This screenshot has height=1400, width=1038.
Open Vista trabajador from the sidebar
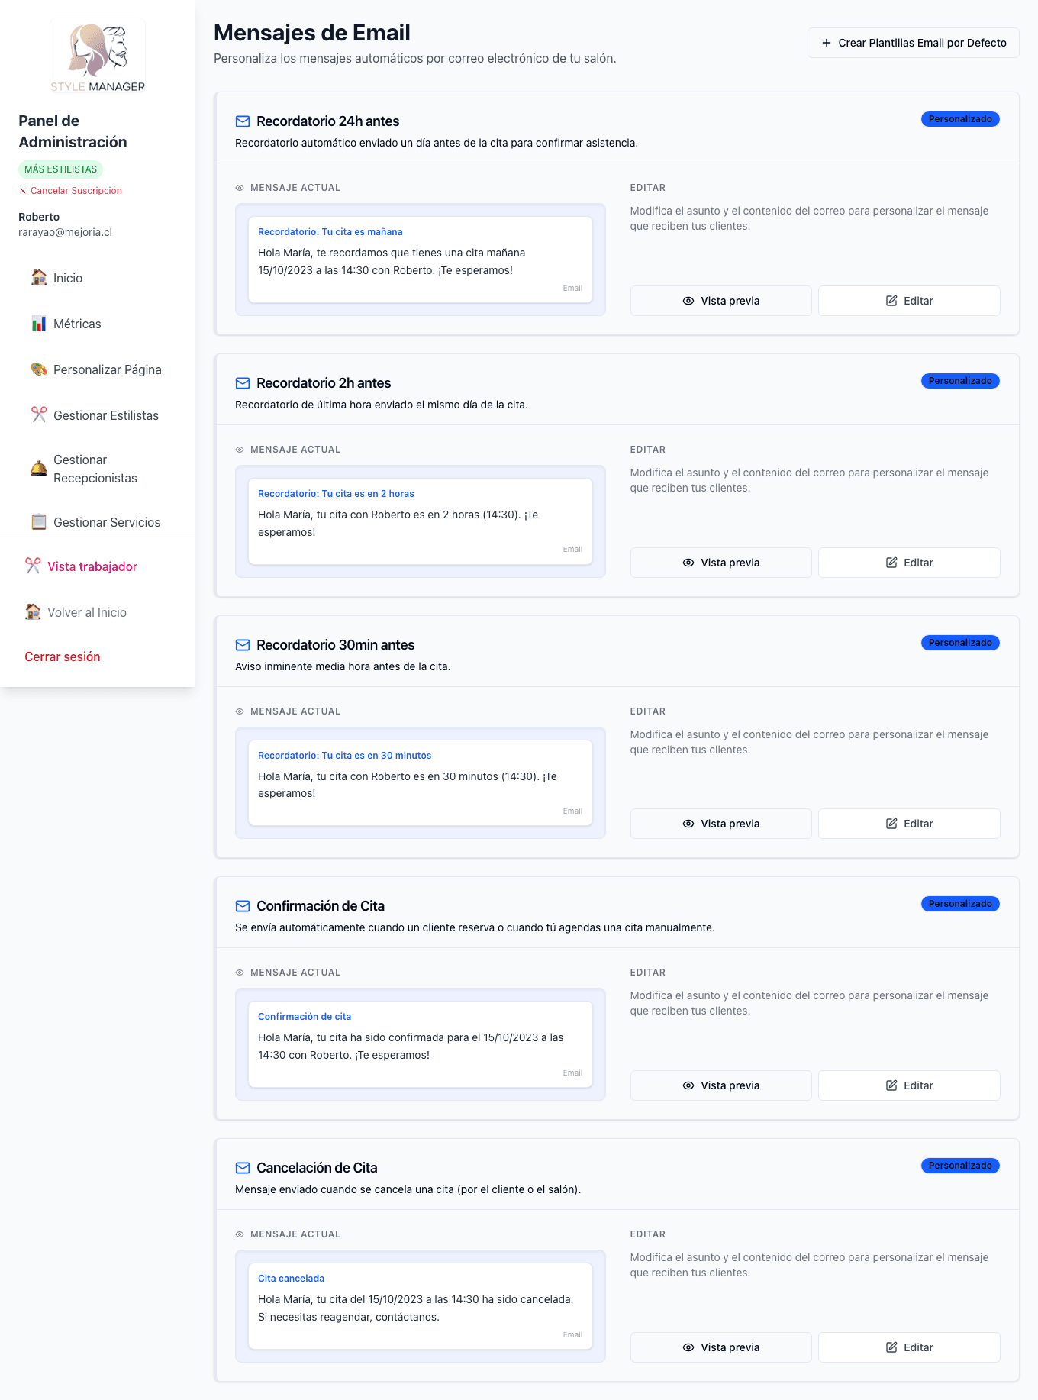(x=92, y=566)
